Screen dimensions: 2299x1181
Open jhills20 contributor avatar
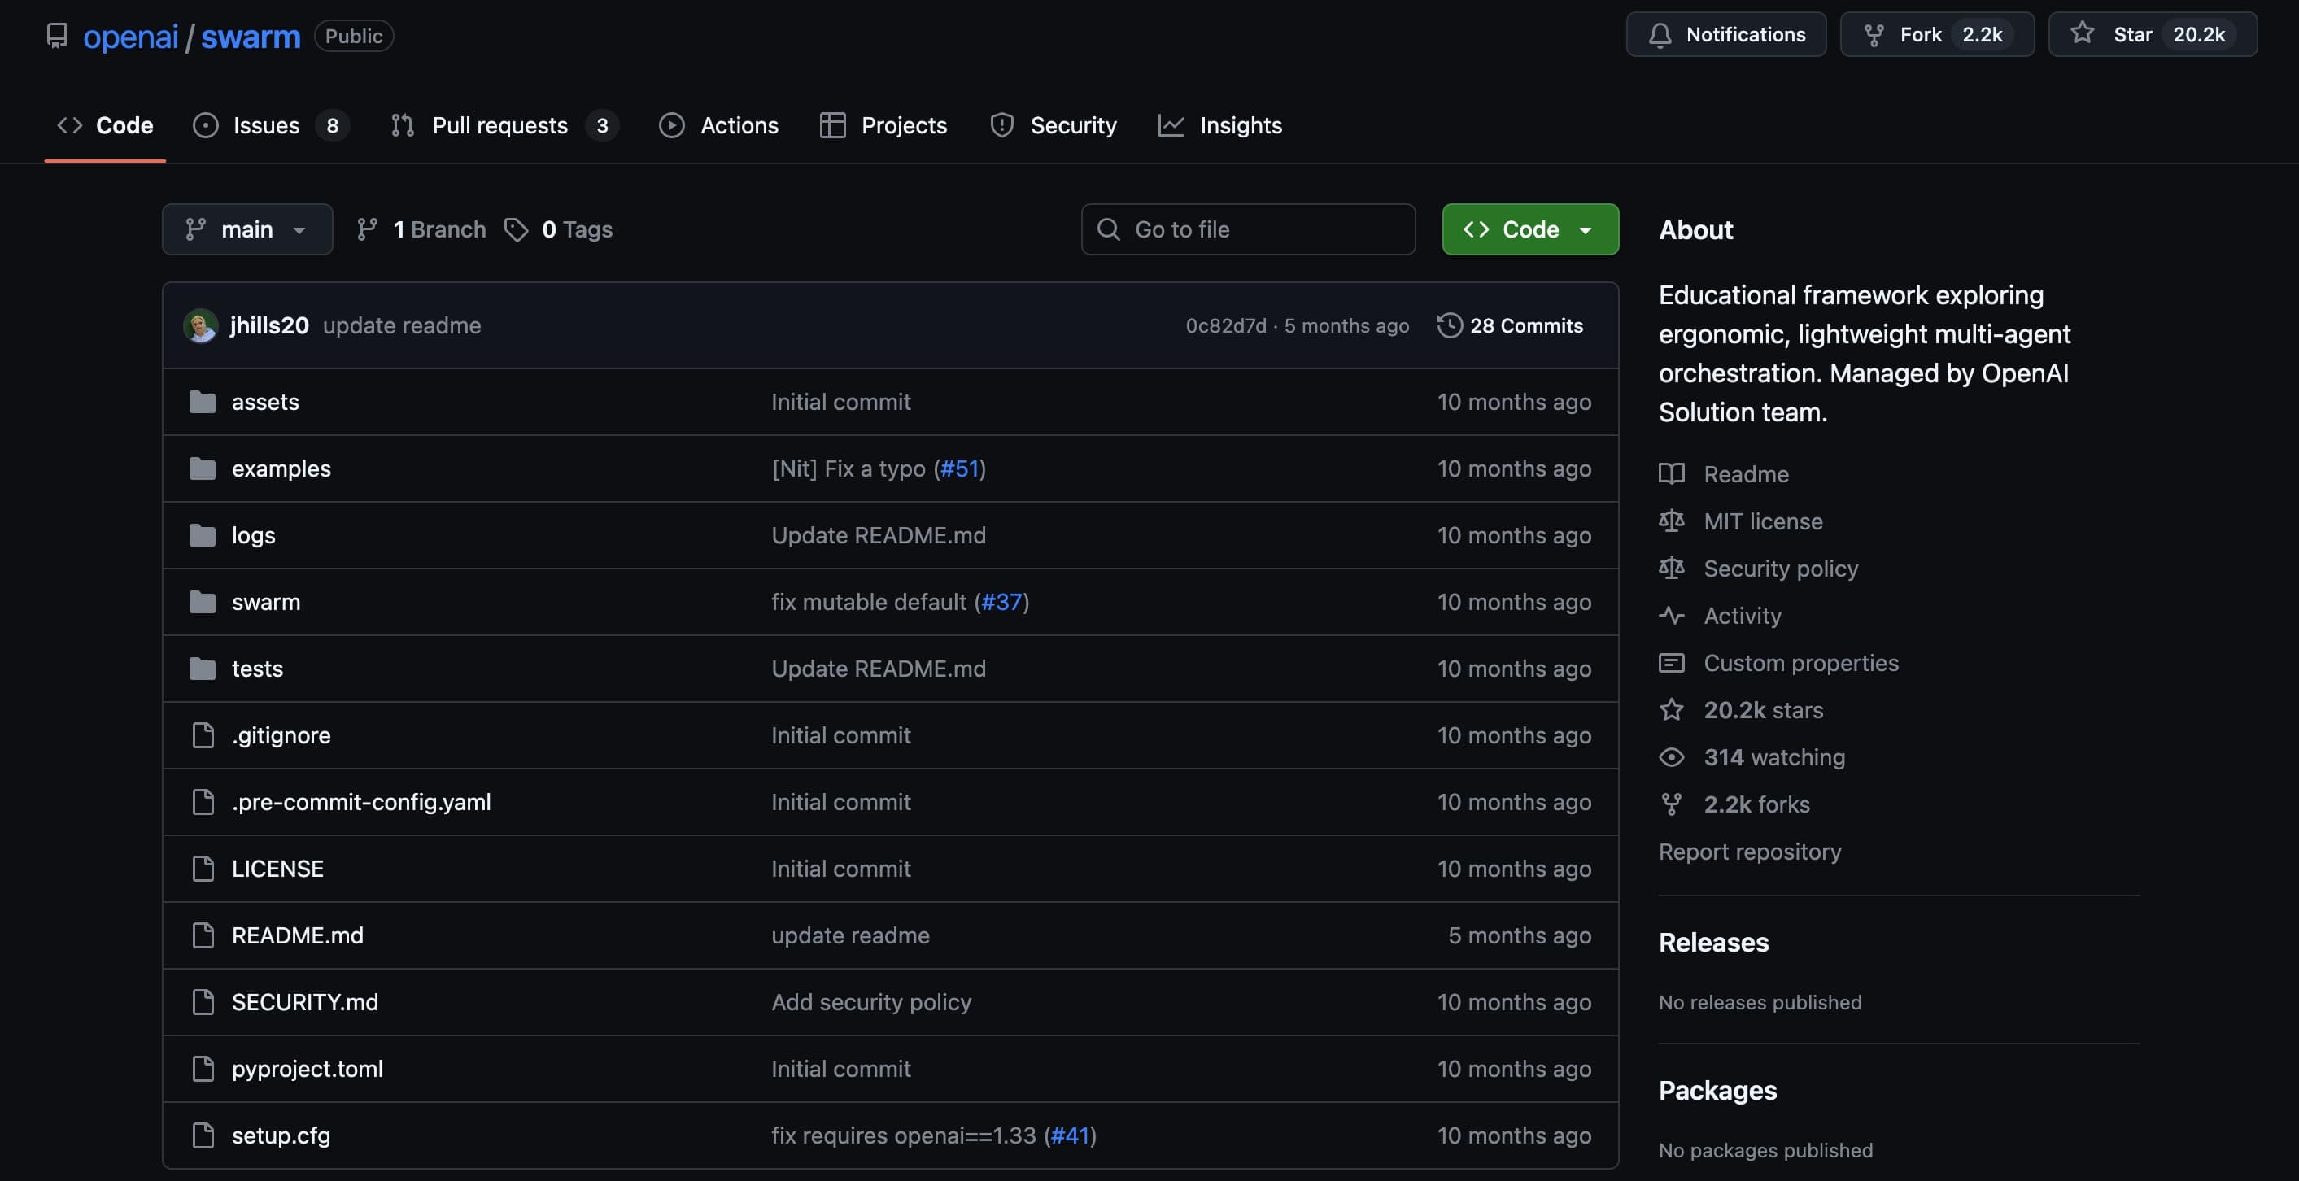point(201,325)
